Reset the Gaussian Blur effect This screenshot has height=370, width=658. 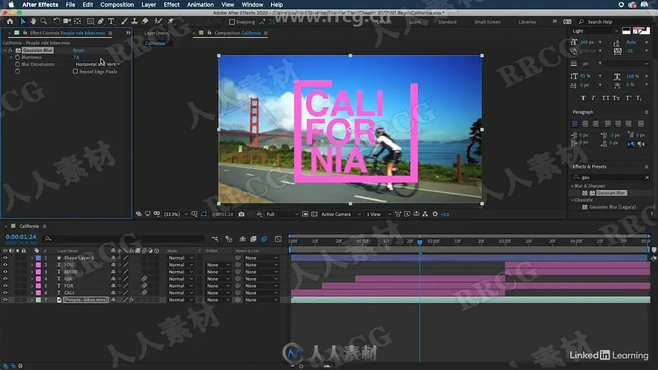pos(78,50)
